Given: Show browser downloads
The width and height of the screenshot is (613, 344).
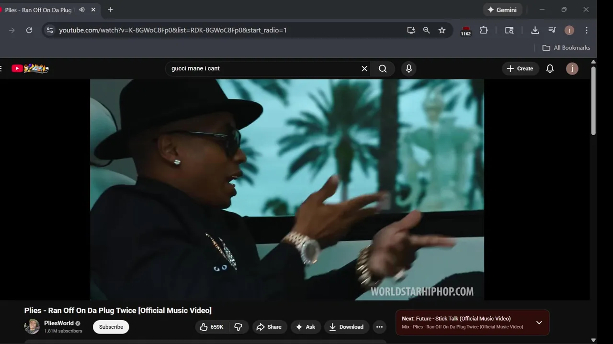Looking at the screenshot, I should click(535, 30).
